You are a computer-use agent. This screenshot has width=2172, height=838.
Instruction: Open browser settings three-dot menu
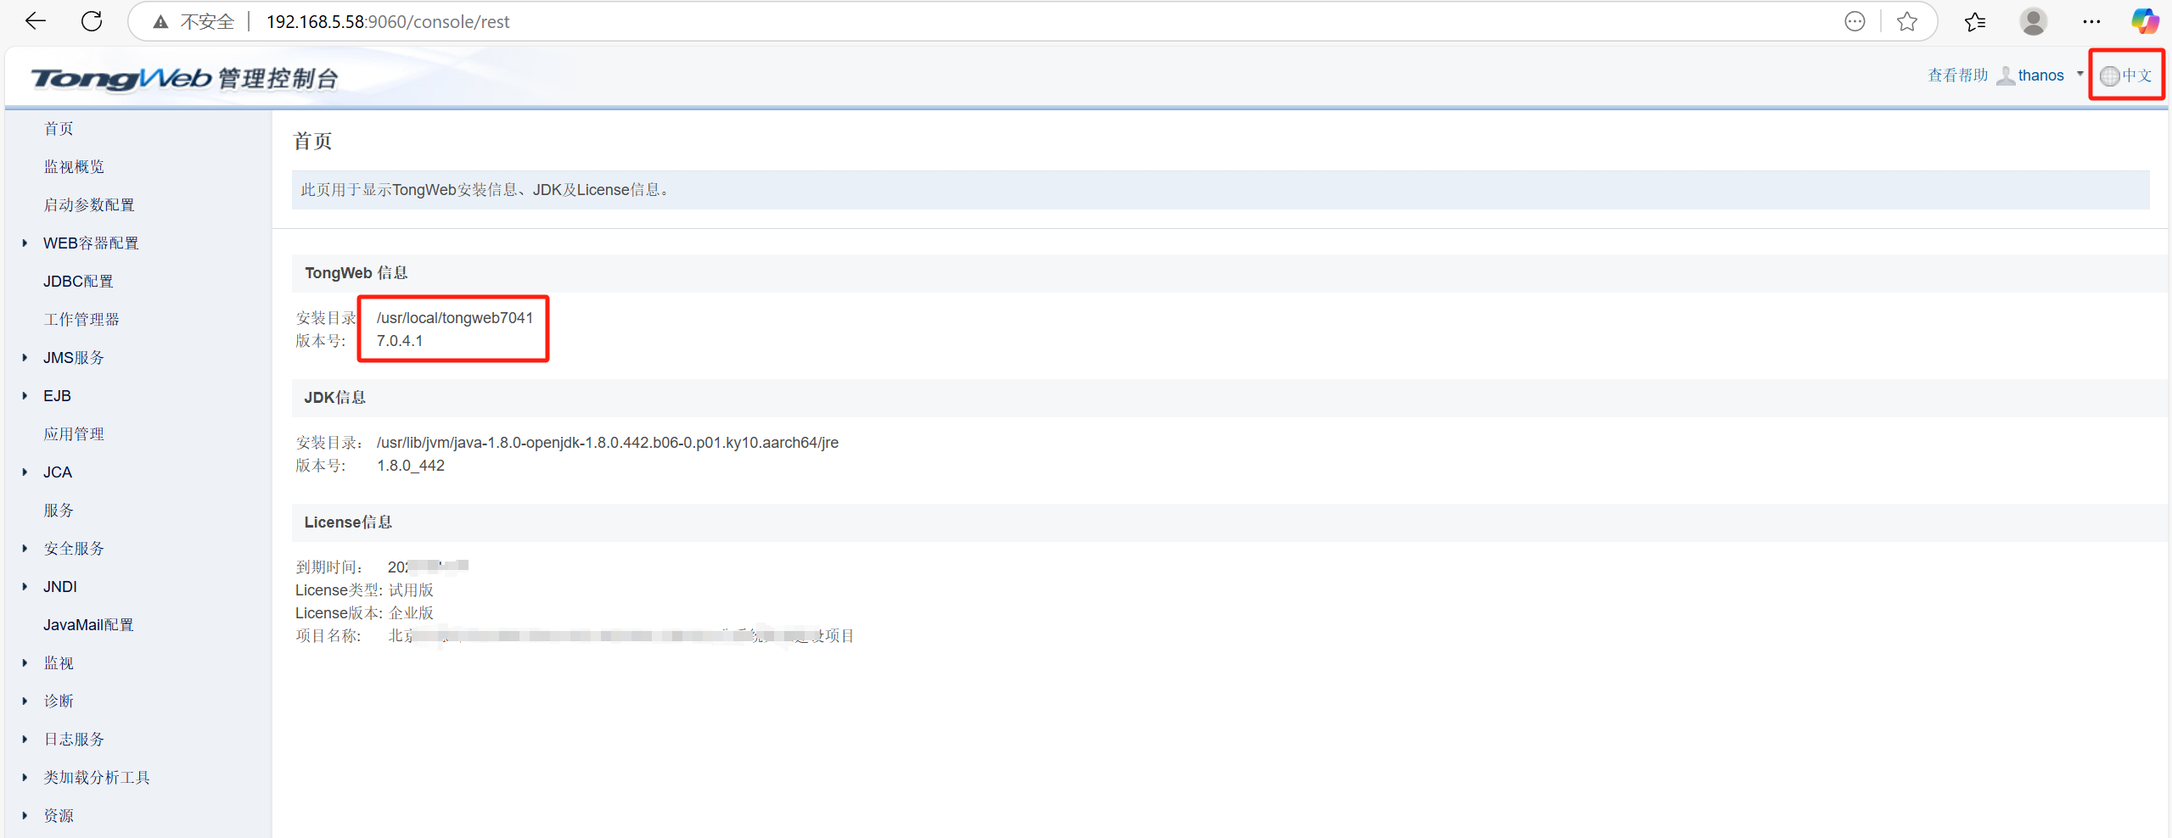[x=2091, y=21]
